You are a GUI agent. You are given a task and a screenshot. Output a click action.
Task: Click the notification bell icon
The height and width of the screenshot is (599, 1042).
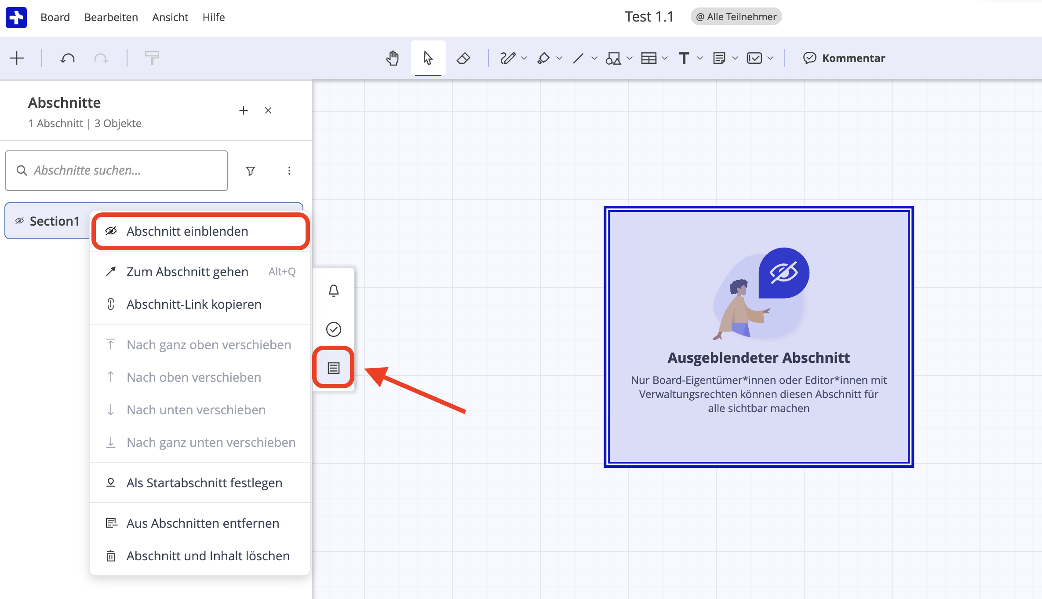click(x=334, y=291)
